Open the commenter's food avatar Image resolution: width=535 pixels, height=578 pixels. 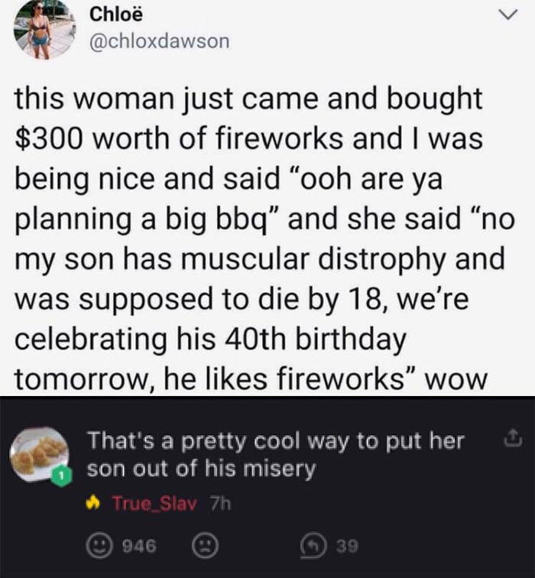point(39,453)
